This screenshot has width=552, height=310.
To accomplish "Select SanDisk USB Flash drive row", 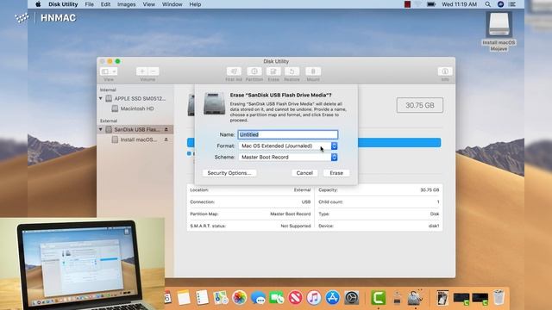I will (135, 129).
